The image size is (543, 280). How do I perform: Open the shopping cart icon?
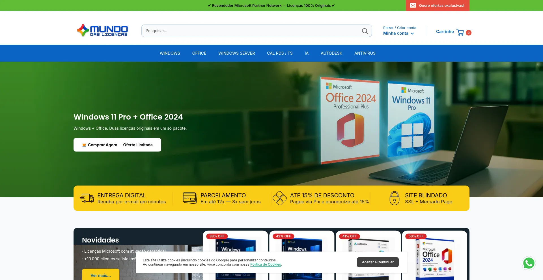(460, 32)
